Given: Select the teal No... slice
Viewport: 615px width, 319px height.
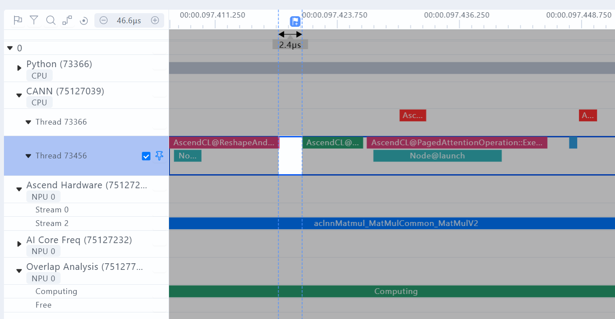Looking at the screenshot, I should point(187,156).
